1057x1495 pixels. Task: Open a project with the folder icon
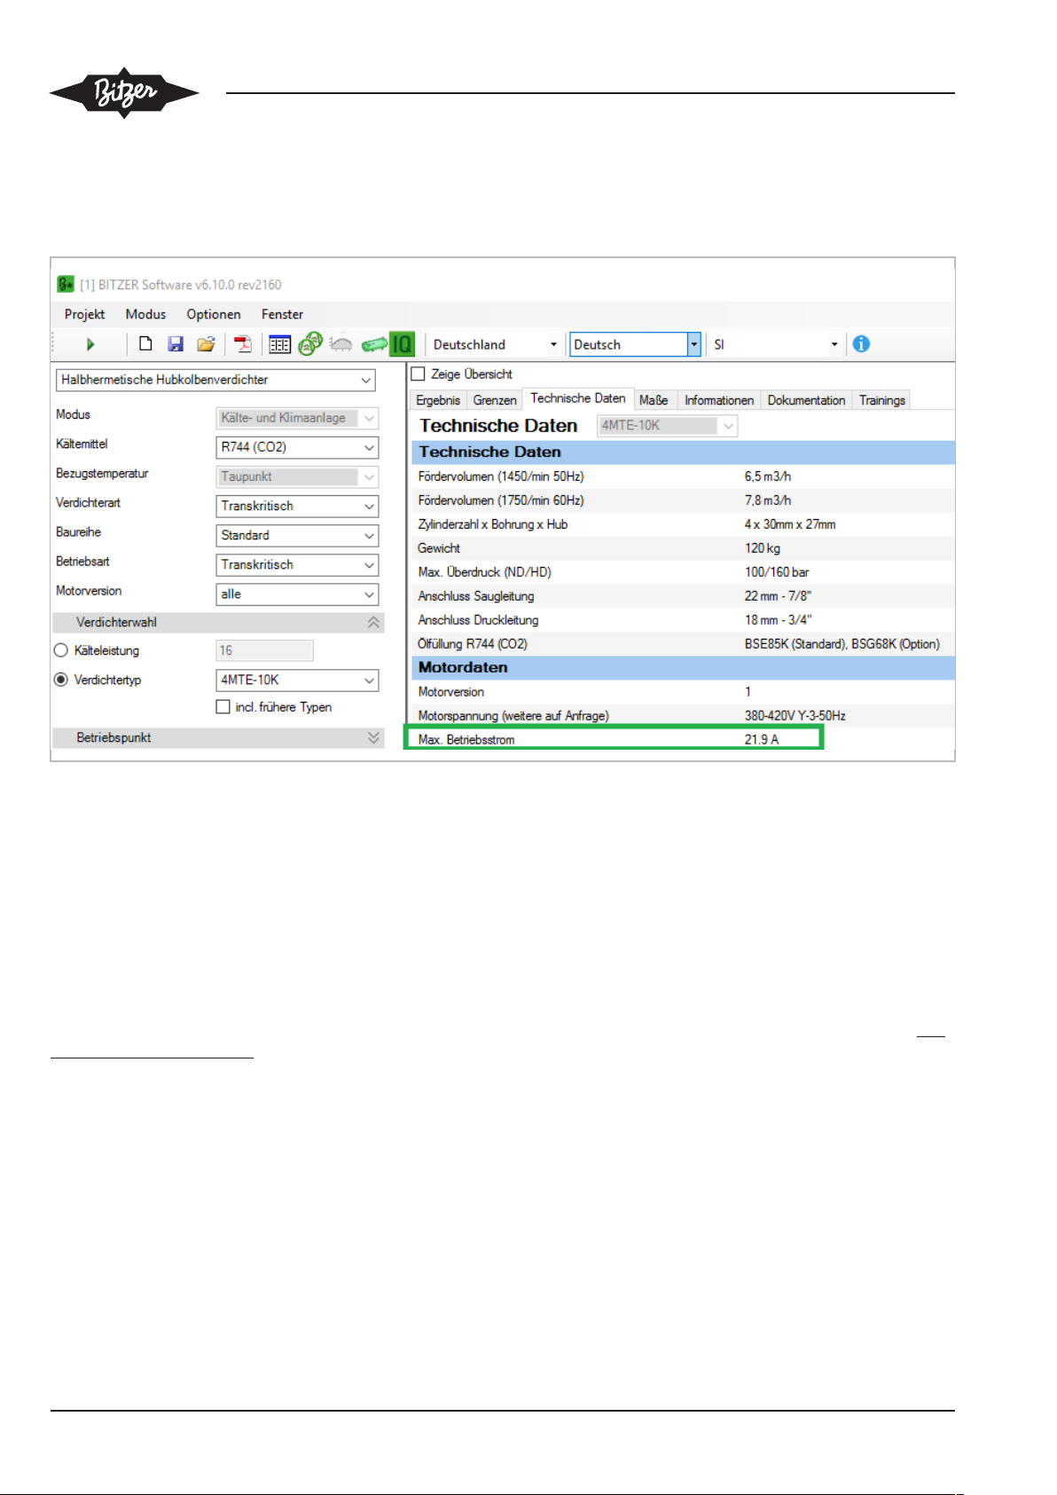pyautogui.click(x=206, y=344)
